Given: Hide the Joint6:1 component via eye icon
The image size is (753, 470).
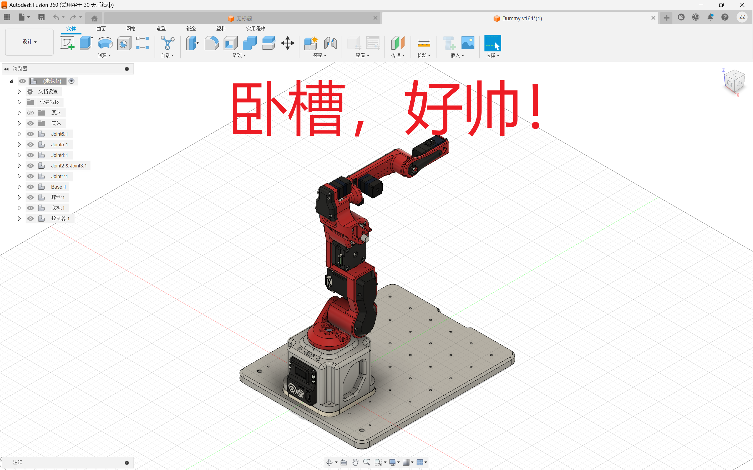Looking at the screenshot, I should (31, 134).
